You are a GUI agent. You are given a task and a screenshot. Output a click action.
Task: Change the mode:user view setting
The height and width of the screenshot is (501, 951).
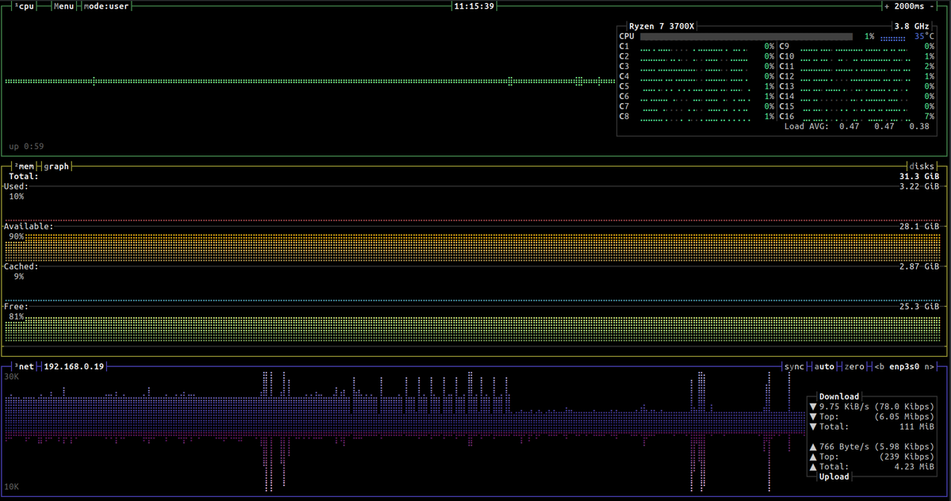(x=106, y=6)
